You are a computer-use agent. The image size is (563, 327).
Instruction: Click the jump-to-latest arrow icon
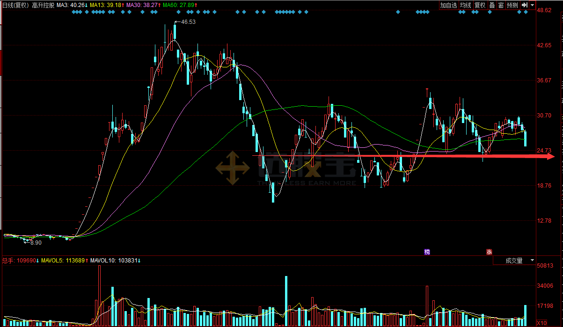525,5
